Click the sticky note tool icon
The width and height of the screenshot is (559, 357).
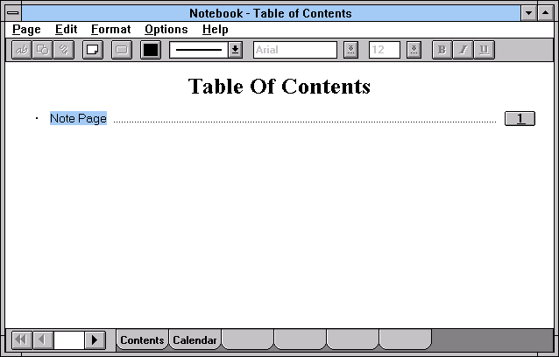[93, 50]
